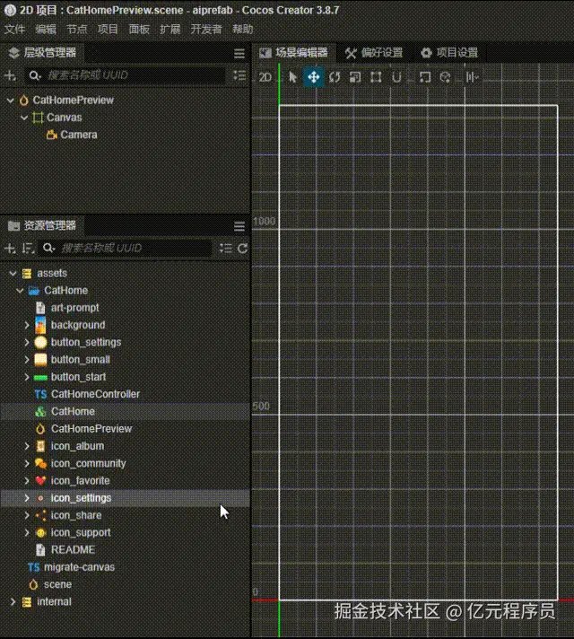Open the hierarchy panel hamburger menu
The width and height of the screenshot is (574, 639).
coord(239,53)
